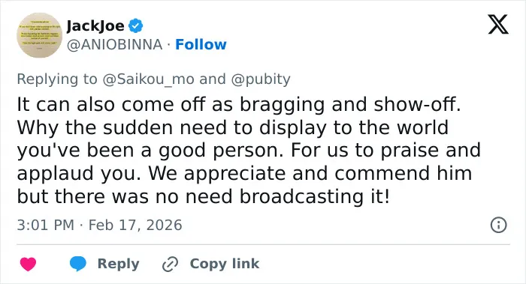Select the Copy link text label
Image resolution: width=526 pixels, height=284 pixels.
tap(225, 264)
